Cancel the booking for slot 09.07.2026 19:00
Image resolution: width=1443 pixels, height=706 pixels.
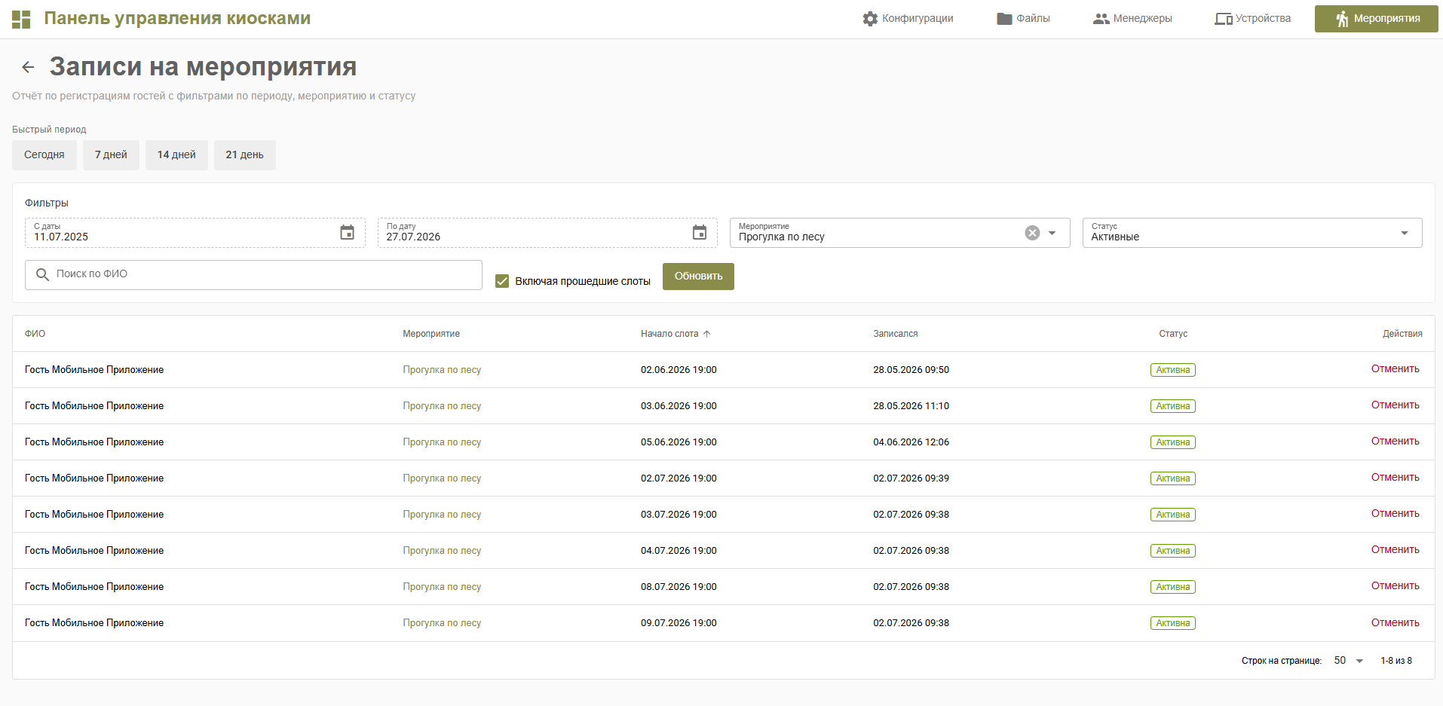1396,623
